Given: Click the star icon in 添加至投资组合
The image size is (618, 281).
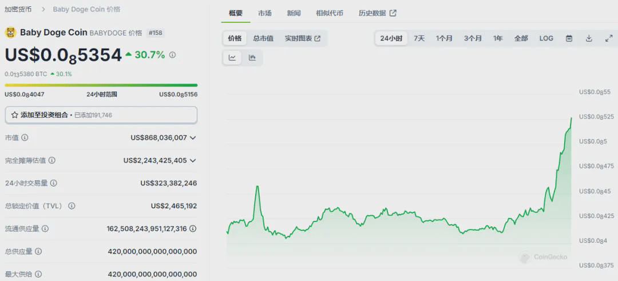Looking at the screenshot, I should tap(14, 115).
